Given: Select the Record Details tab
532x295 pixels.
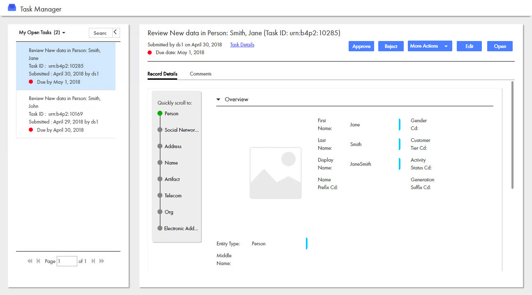Looking at the screenshot, I should click(x=162, y=74).
